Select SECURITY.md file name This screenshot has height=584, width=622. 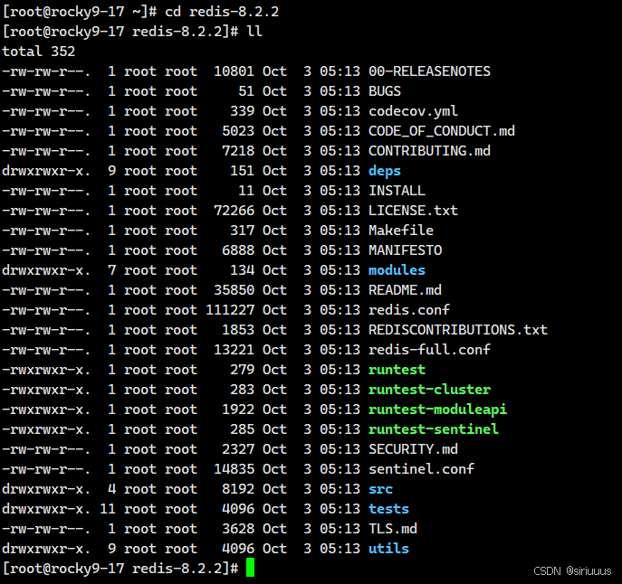[x=413, y=449]
